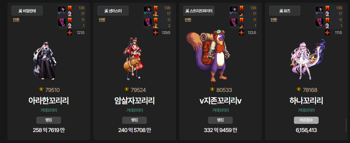350x143 pixels.
Task: Click the lower purple raid icon on 암살자꼬리리 card
Action: [148, 23]
